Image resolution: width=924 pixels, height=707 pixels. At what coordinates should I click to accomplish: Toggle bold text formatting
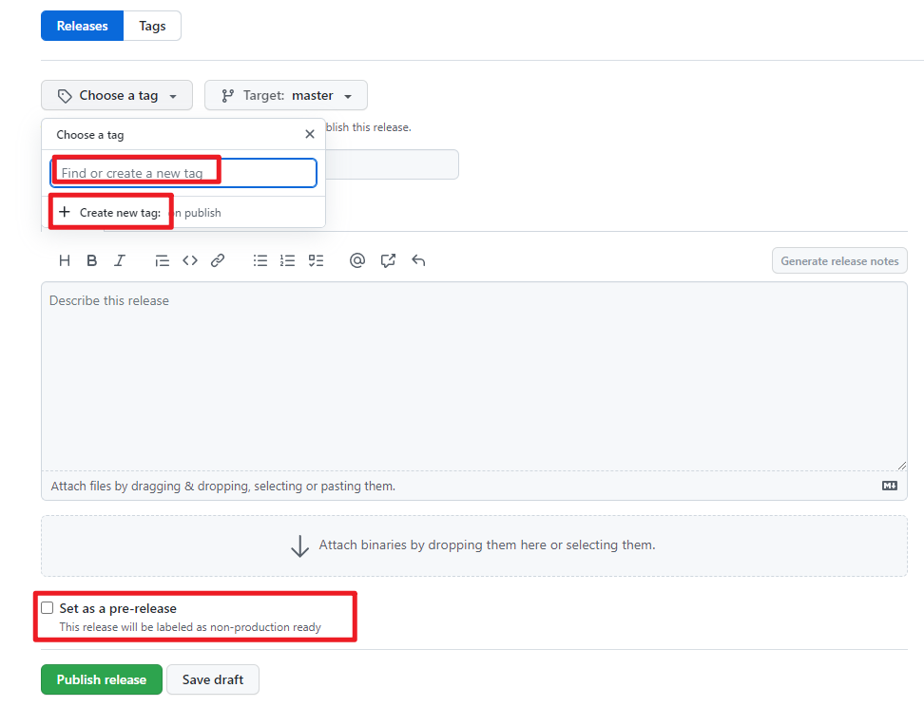tap(92, 260)
